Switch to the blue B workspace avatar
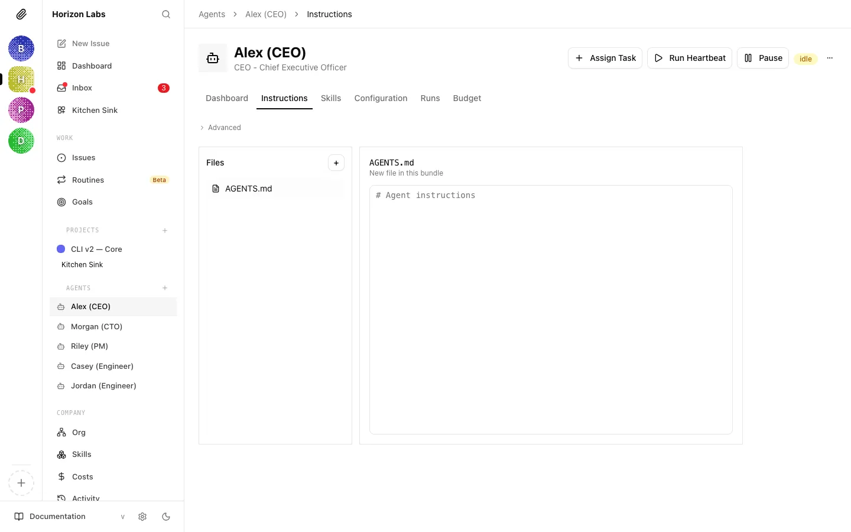The height and width of the screenshot is (532, 851). [x=21, y=48]
